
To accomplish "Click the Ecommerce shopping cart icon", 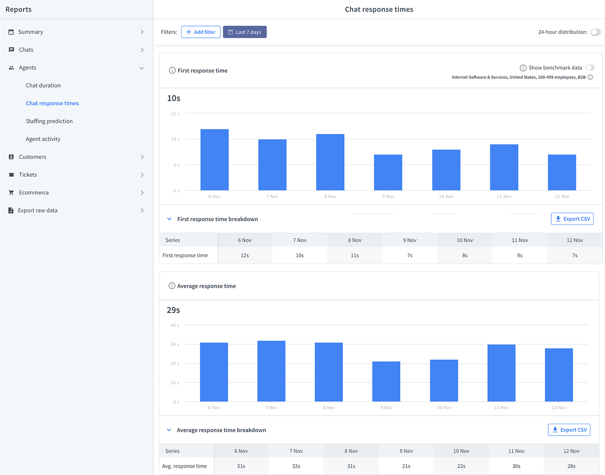I will 11,193.
